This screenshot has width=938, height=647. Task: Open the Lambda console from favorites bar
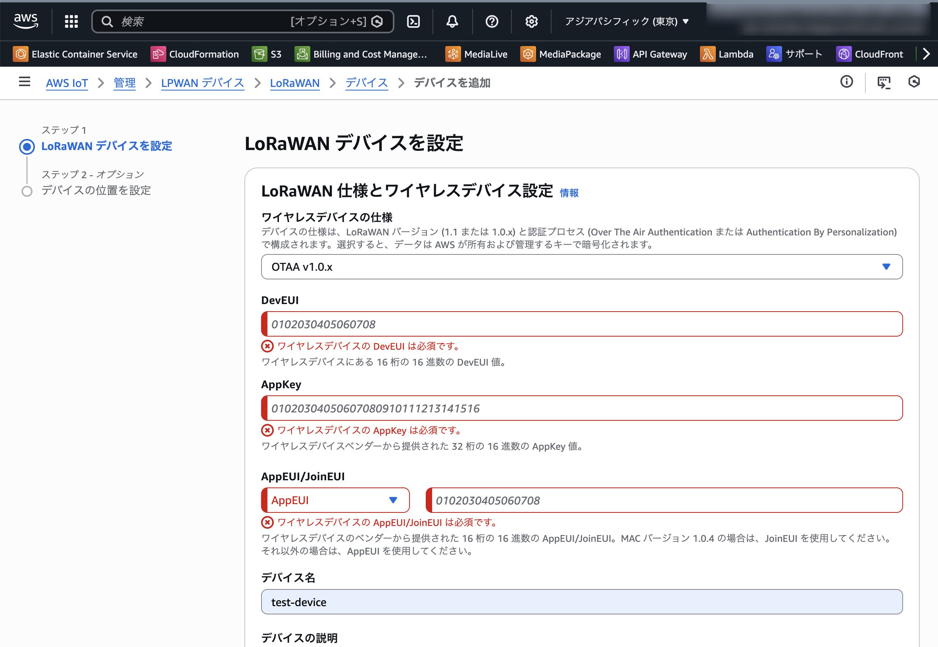coord(727,54)
